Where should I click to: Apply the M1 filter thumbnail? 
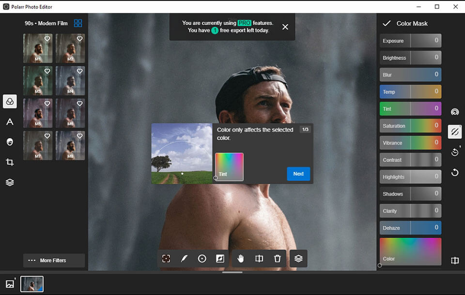(x=38, y=48)
